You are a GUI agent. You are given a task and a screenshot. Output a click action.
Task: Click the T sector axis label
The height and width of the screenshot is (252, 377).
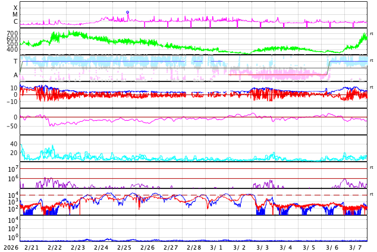tap(15, 61)
